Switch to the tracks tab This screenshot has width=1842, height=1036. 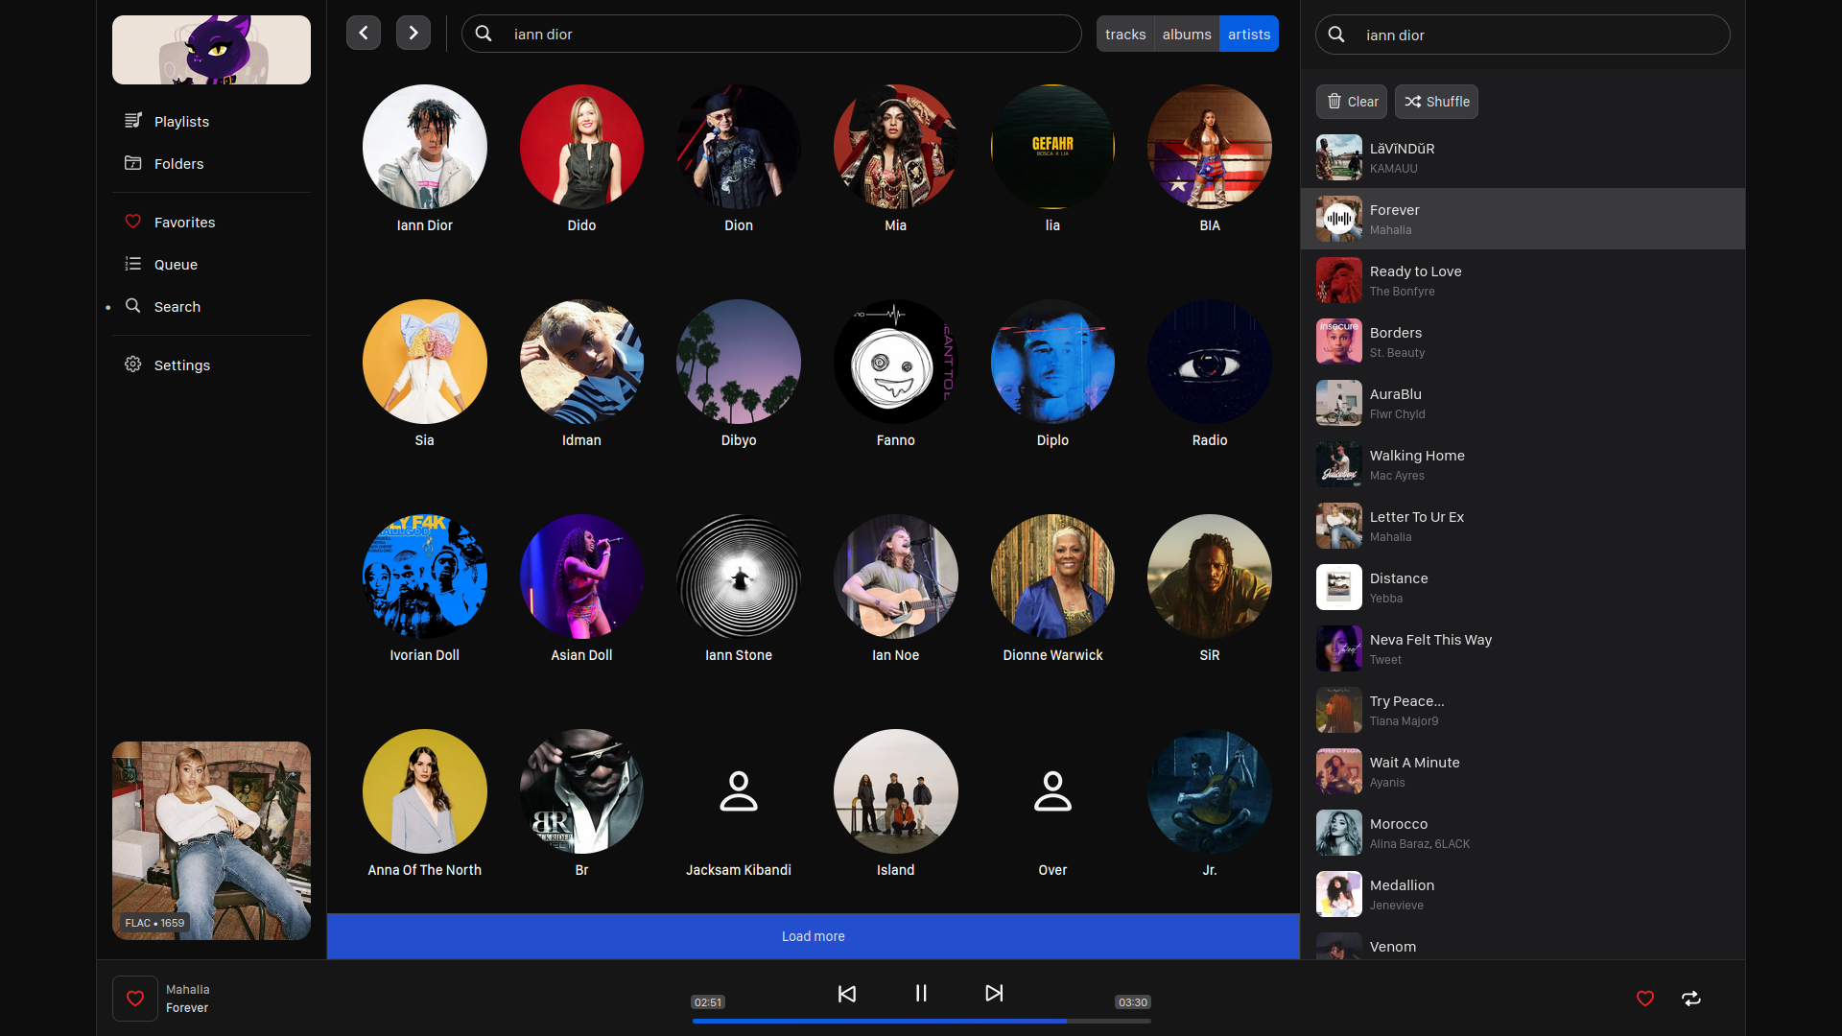[x=1124, y=35]
